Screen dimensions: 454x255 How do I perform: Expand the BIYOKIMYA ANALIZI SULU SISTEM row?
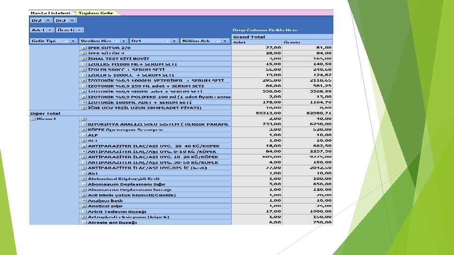[x=84, y=124]
